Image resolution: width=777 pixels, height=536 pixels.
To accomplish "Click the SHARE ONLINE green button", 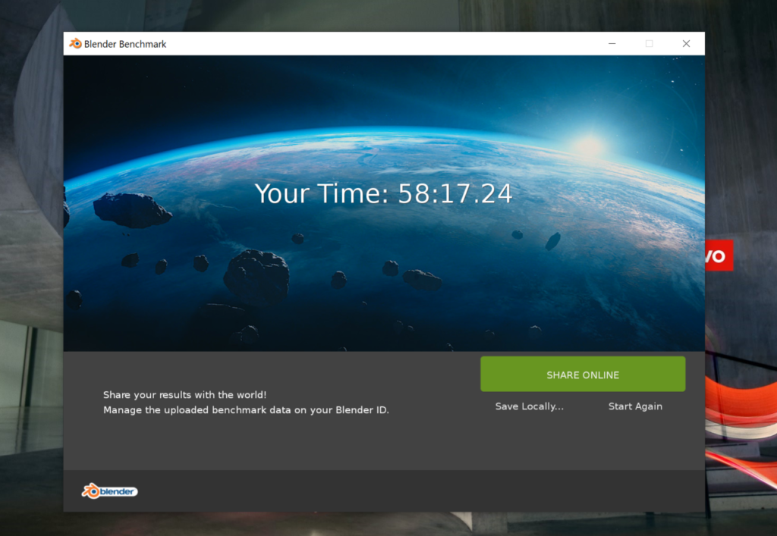I will coord(582,375).
